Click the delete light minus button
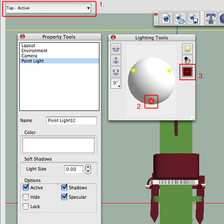The width and height of the screenshot is (224, 224). (187, 72)
